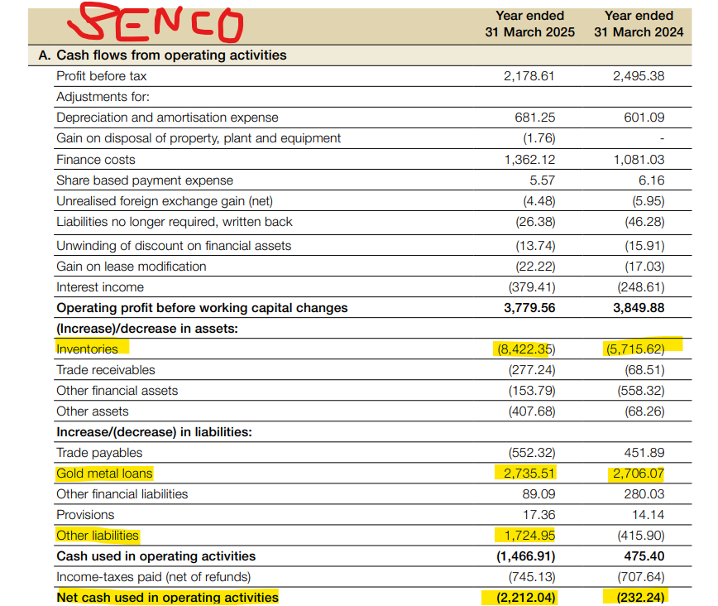Viewport: 718px width, 606px height.
Task: Click the highlighted Inventories row label
Action: 87,349
